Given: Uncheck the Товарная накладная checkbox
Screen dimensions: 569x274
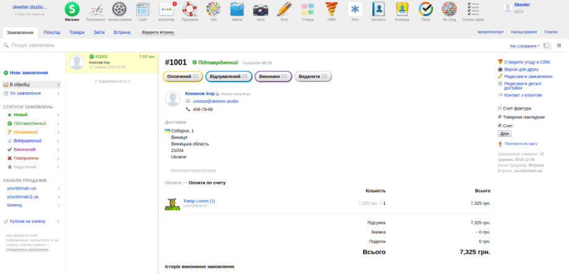Looking at the screenshot, I should [500, 117].
